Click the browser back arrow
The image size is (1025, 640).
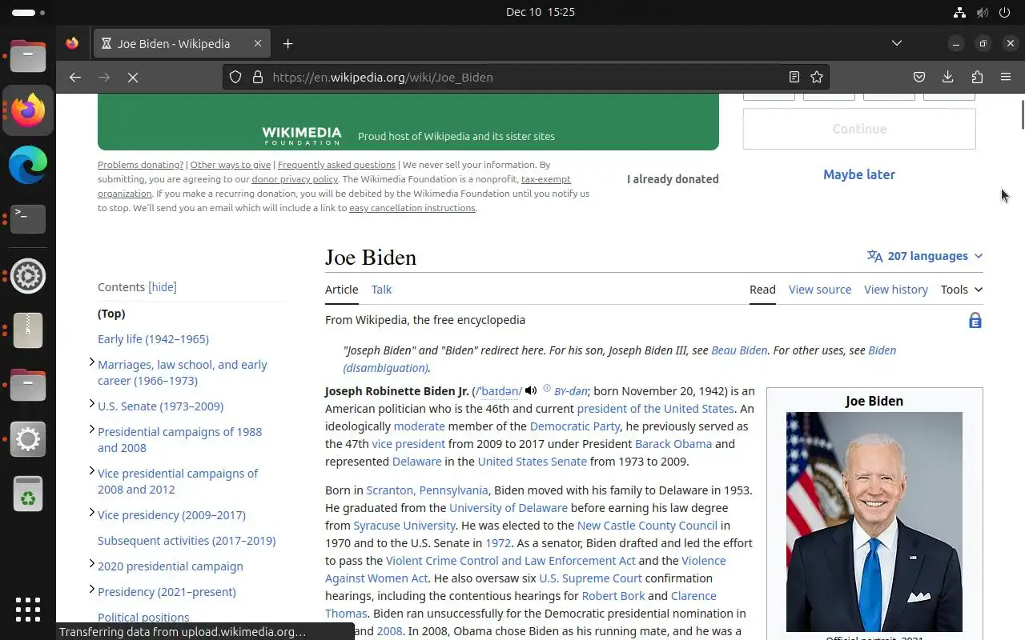tap(75, 77)
